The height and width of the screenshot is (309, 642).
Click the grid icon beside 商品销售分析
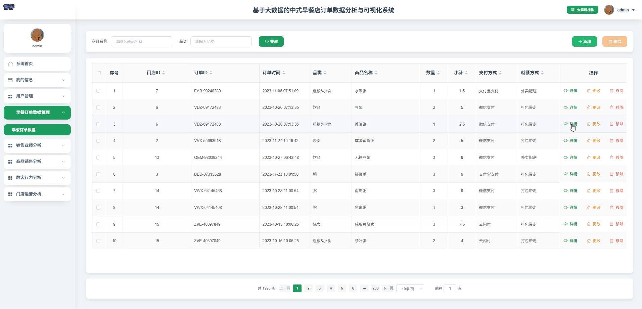click(10, 162)
